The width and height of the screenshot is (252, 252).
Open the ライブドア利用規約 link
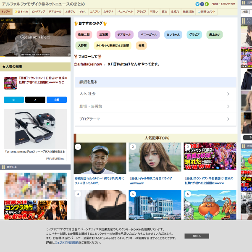(x=67, y=242)
